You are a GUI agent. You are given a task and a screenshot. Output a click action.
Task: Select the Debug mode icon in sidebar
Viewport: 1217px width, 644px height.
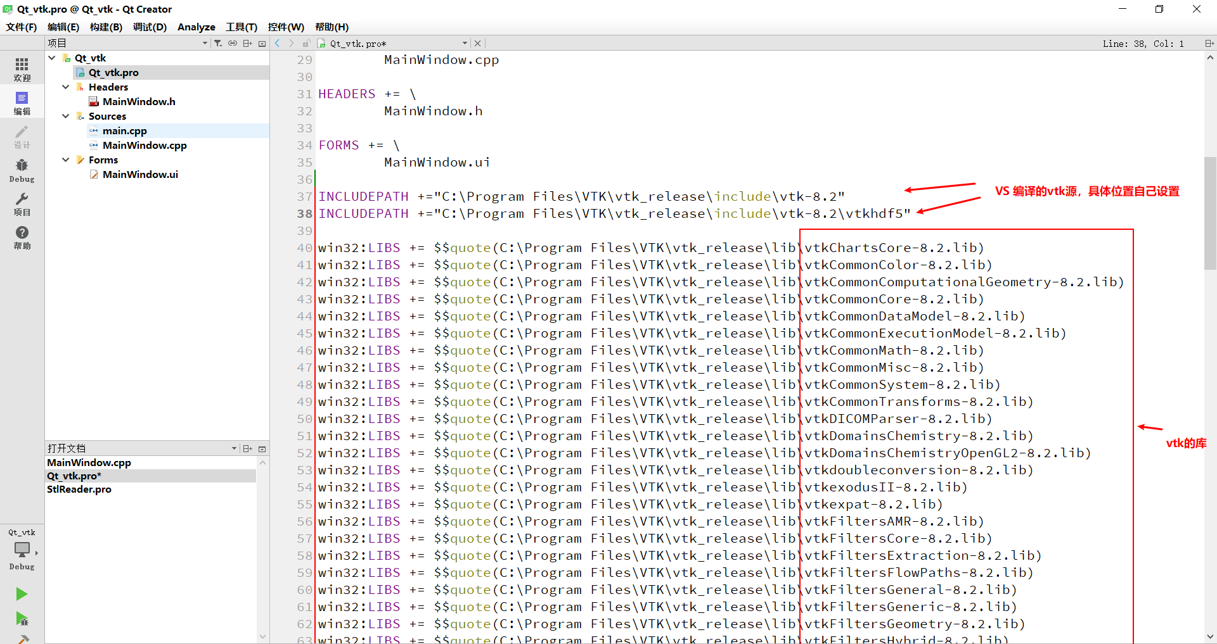point(22,170)
